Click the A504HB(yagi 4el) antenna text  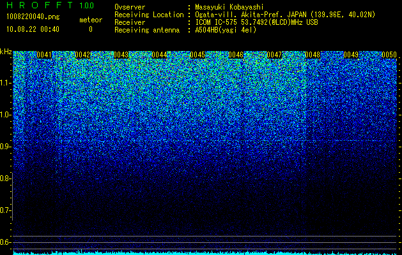tap(226, 30)
